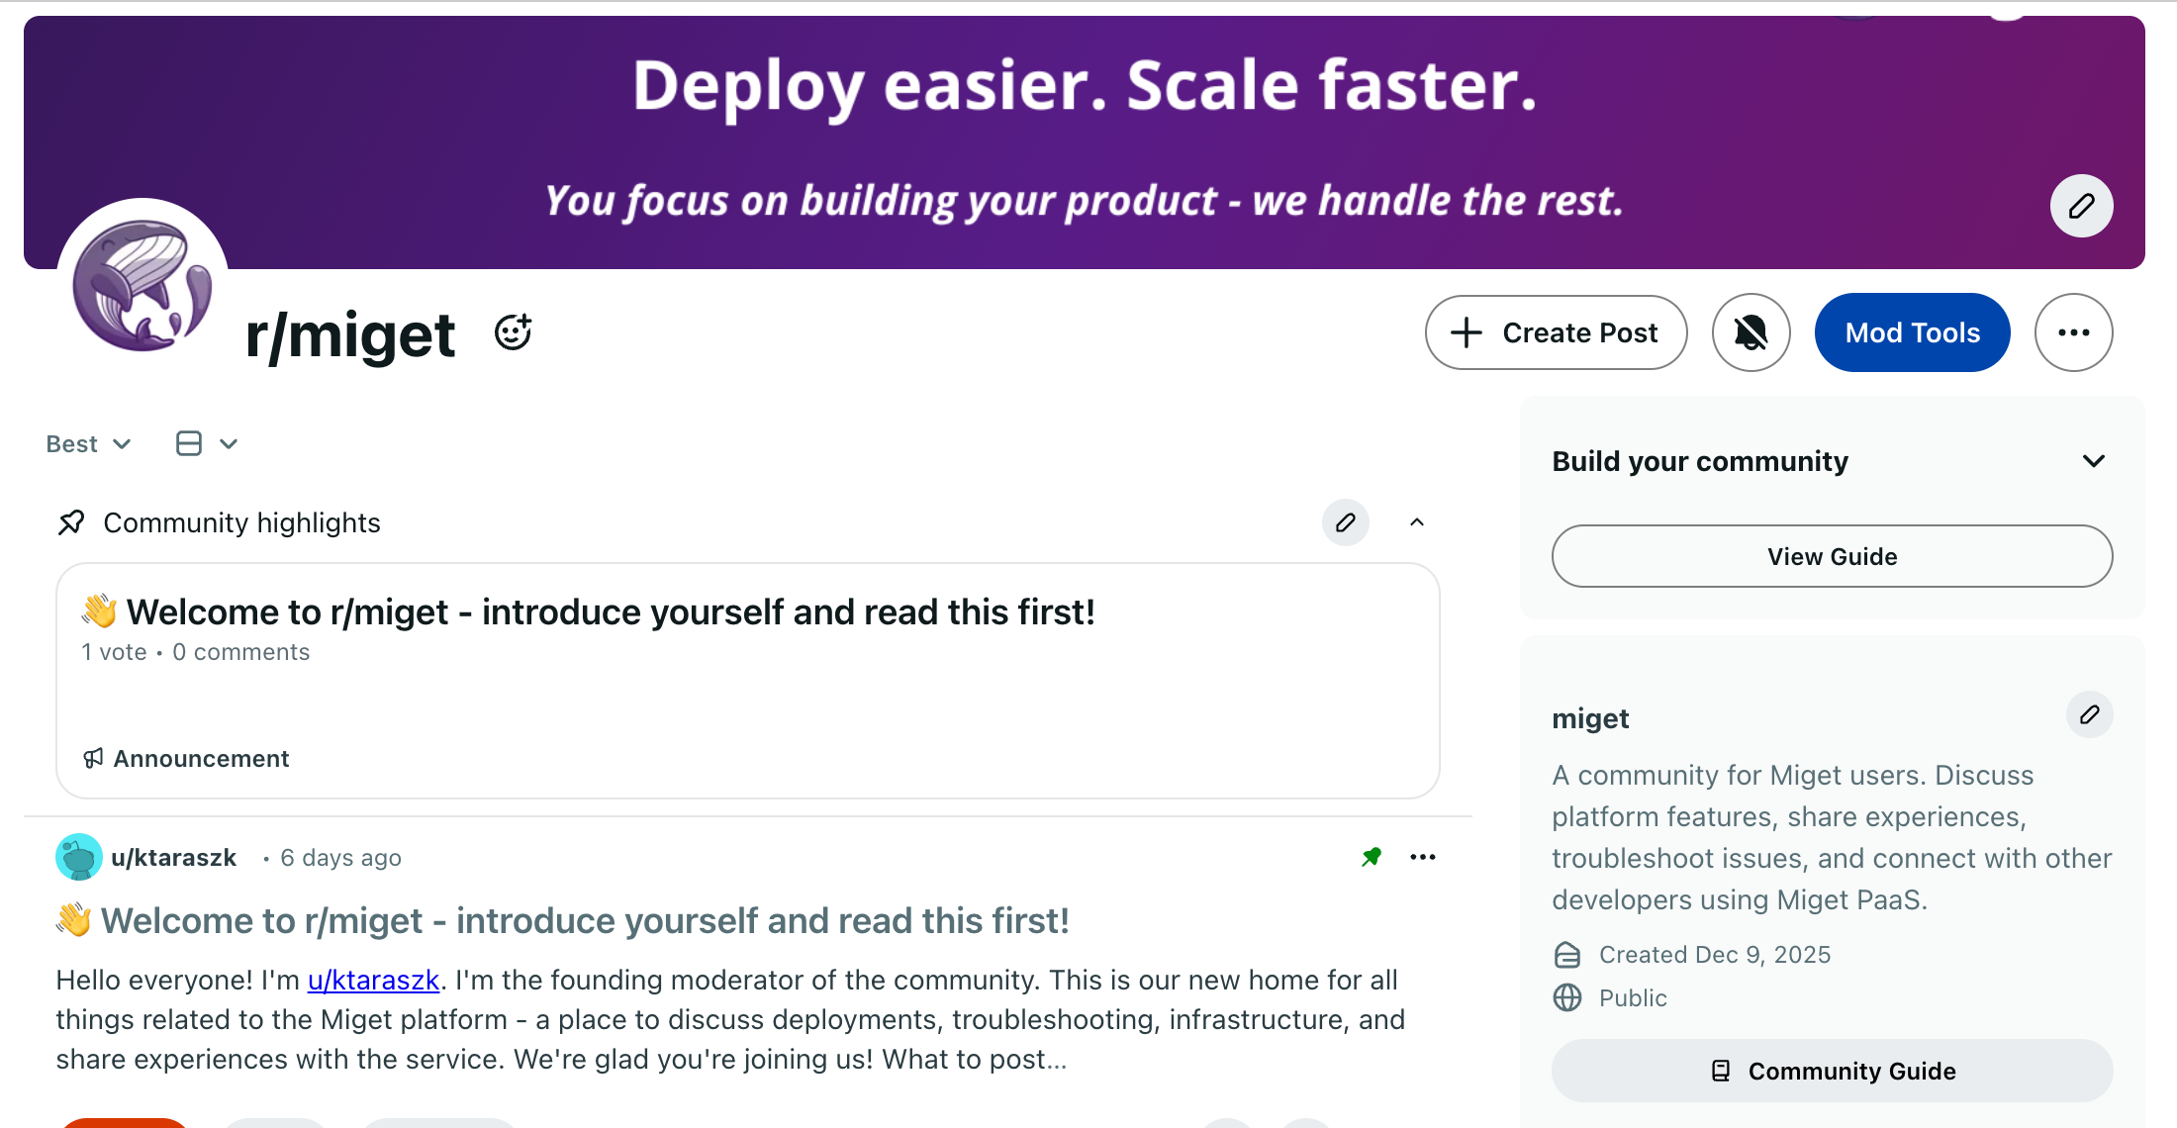Open the Best sort dropdown
The image size is (2177, 1128).
tap(88, 444)
